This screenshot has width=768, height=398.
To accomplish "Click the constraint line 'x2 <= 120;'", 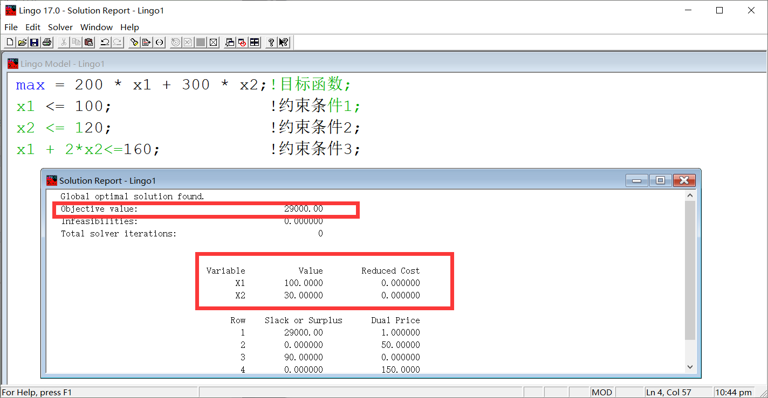I will pos(64,127).
